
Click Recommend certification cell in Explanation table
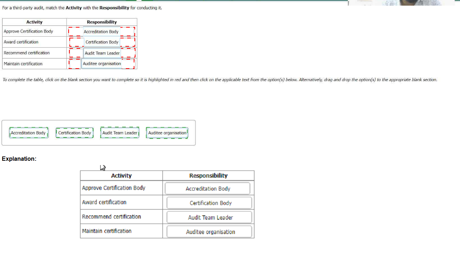click(x=121, y=217)
